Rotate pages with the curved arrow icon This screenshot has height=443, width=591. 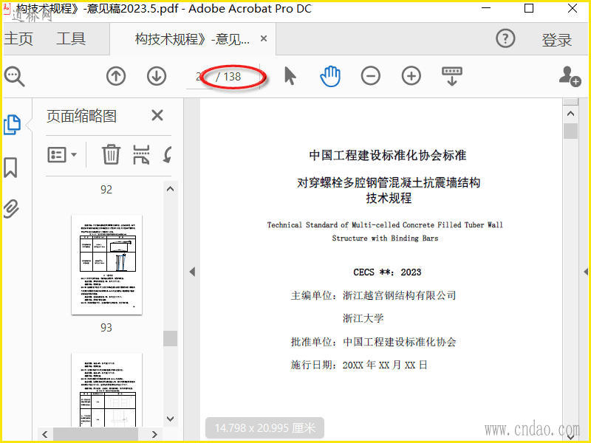pyautogui.click(x=168, y=154)
